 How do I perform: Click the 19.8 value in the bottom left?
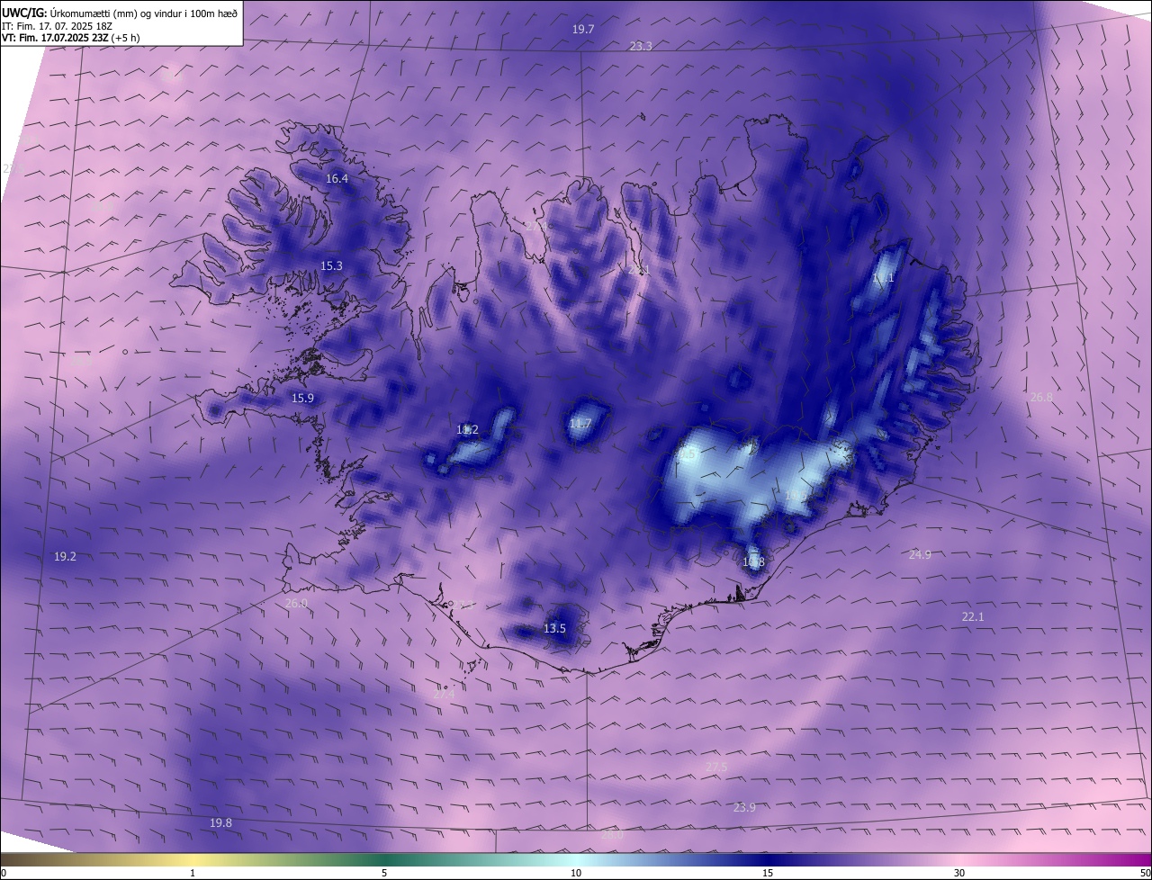point(220,823)
